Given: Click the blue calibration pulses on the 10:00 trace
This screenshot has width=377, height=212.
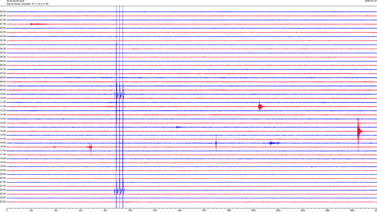Looking at the screenshot, I should (119, 95).
